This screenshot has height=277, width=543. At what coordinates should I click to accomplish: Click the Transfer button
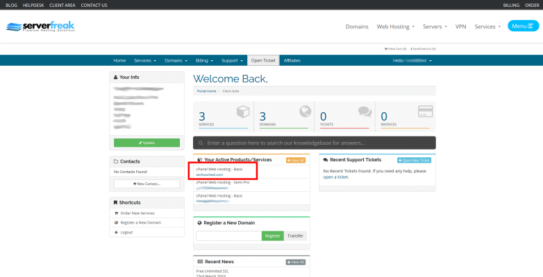[x=295, y=236]
